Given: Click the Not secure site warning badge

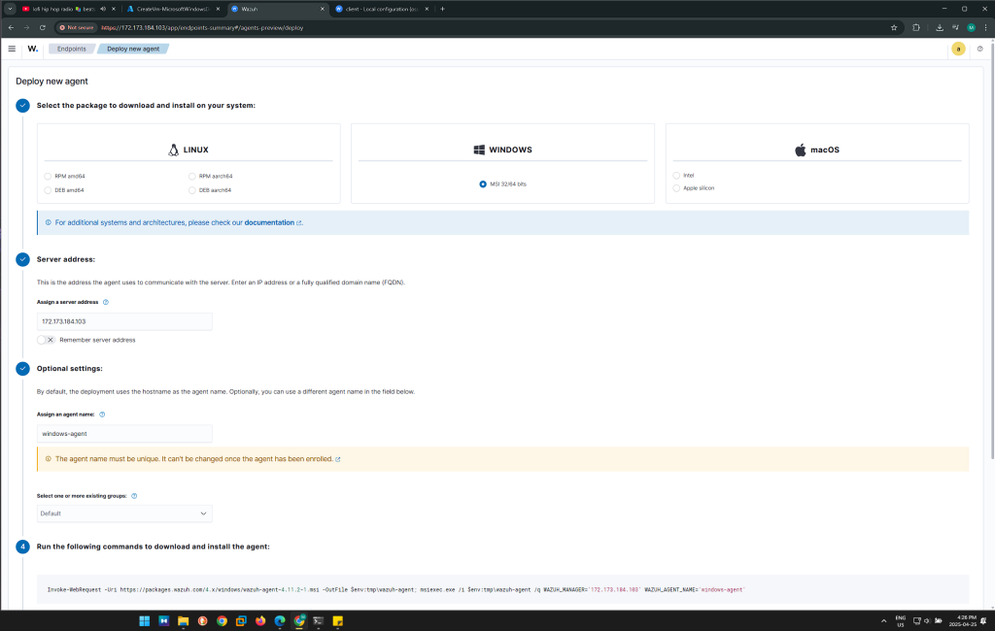Looking at the screenshot, I should click(x=76, y=28).
